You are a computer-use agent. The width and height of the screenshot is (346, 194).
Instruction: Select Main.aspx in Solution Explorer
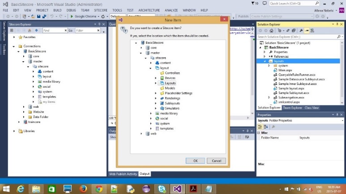click(285, 70)
